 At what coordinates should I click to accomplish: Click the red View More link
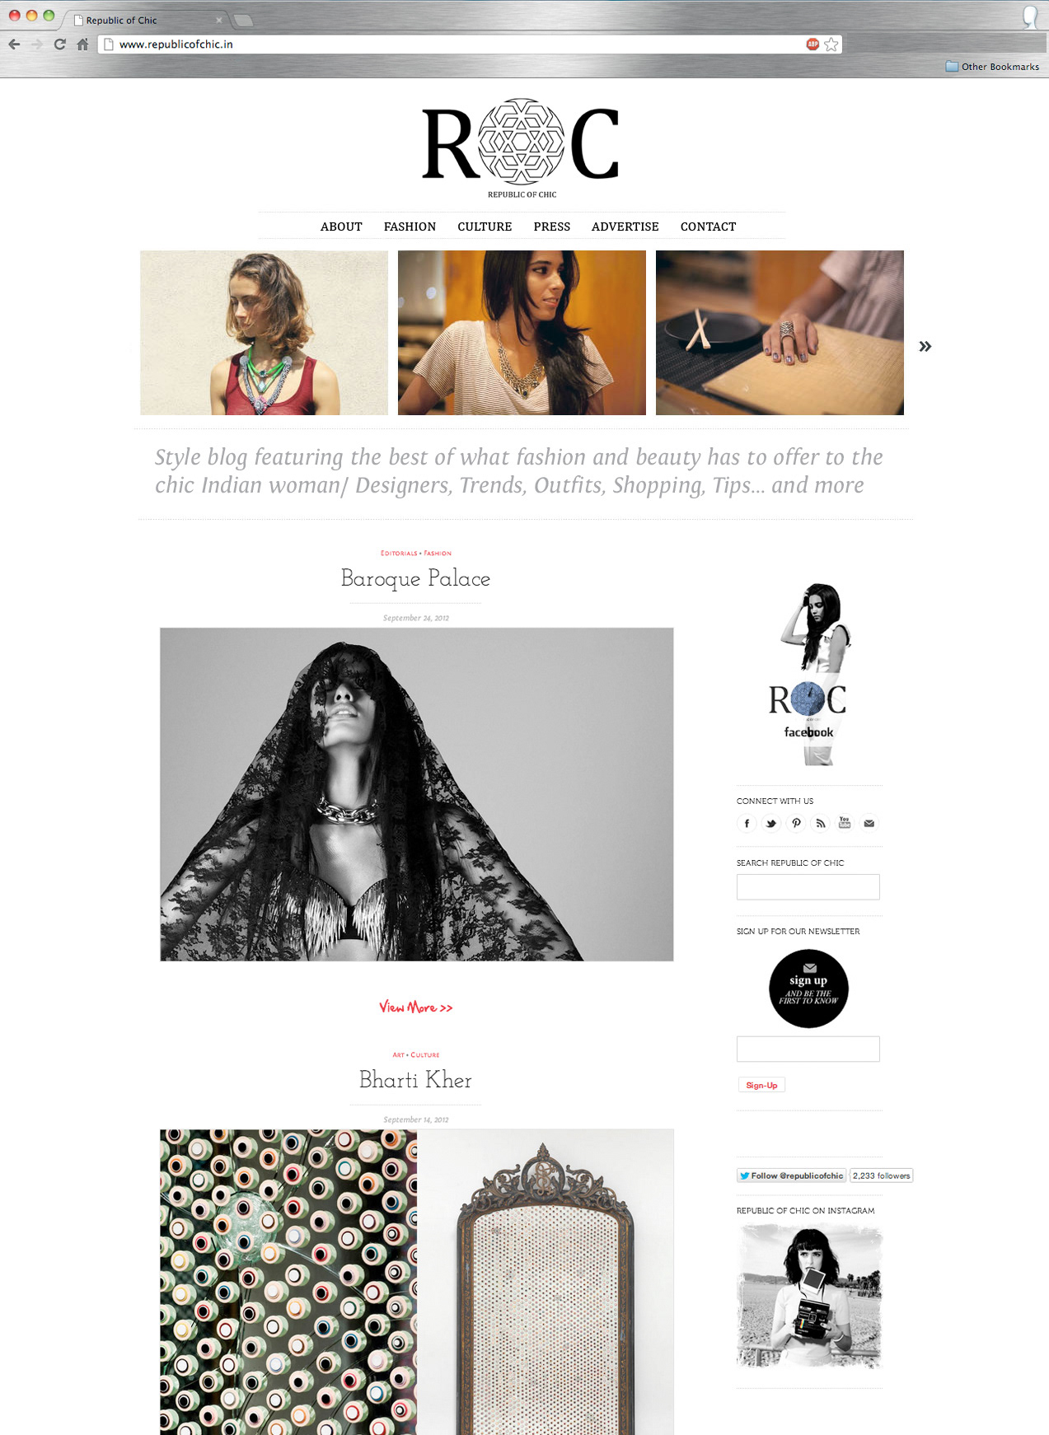(416, 1007)
